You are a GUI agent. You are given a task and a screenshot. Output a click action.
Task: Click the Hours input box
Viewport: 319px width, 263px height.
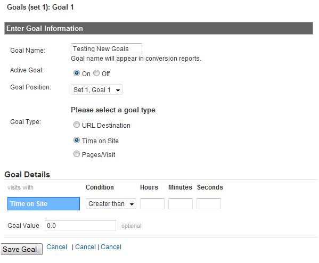(x=152, y=203)
